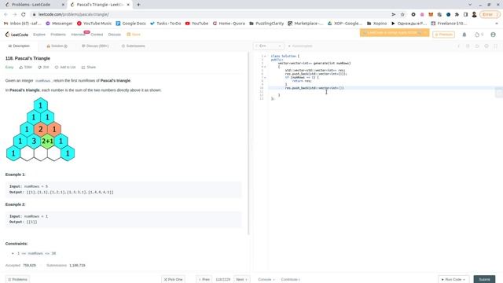
Task: Open the Contest nav item
Action: coord(97,35)
